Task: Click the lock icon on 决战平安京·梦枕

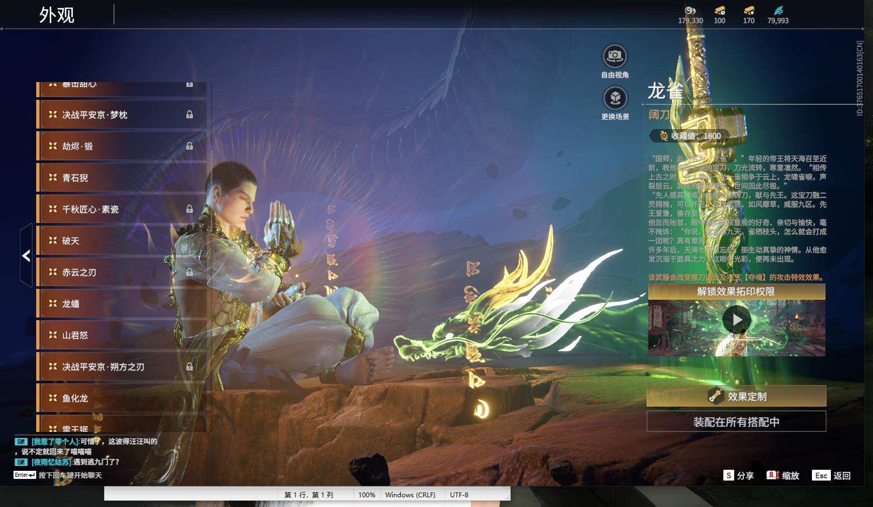Action: 190,114
